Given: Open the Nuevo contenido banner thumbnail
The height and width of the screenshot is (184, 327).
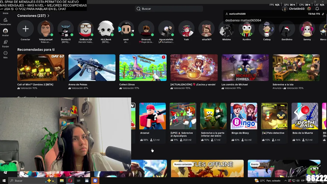Looking at the screenshot, I should 207,168.
